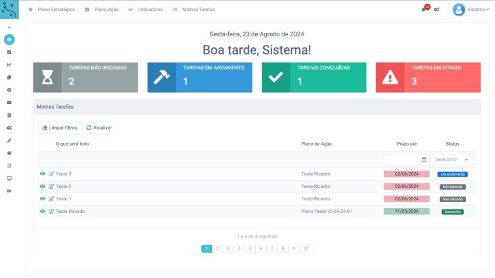Click the video play icon in sidebar

pyautogui.click(x=9, y=103)
